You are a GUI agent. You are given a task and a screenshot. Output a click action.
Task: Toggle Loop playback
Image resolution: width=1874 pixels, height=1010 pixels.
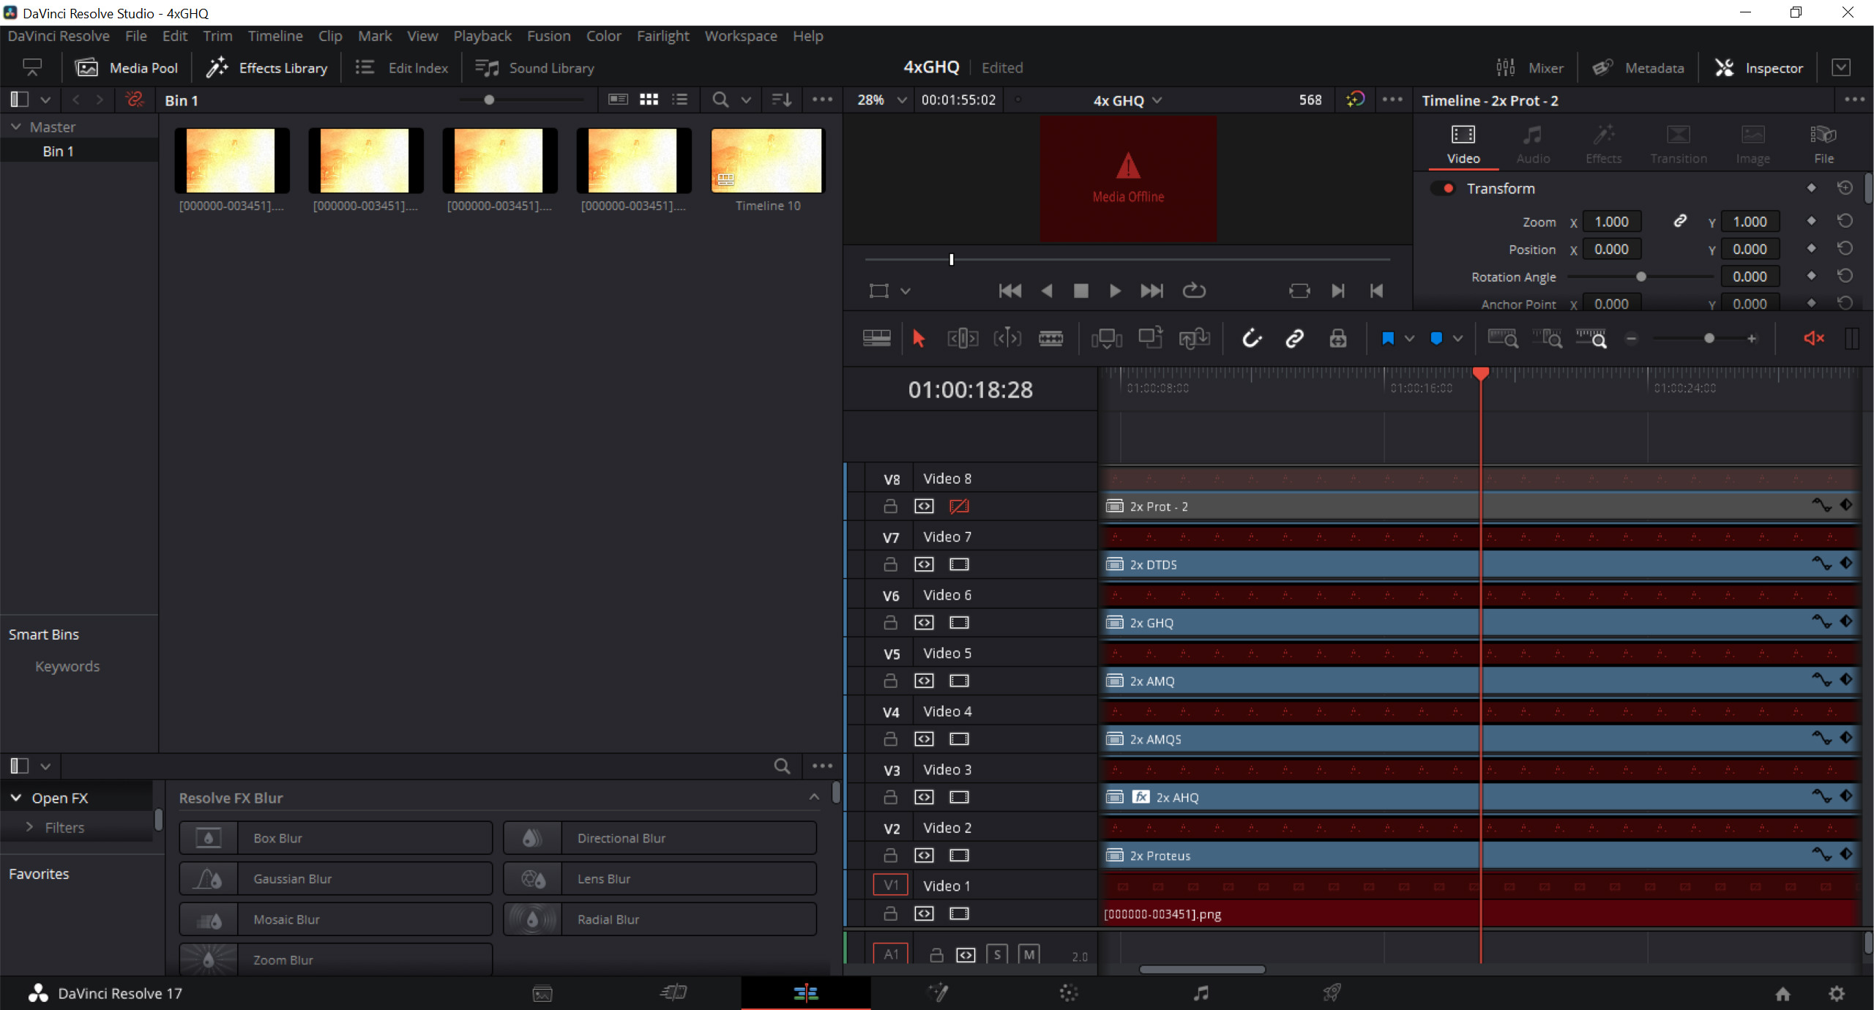[1194, 291]
